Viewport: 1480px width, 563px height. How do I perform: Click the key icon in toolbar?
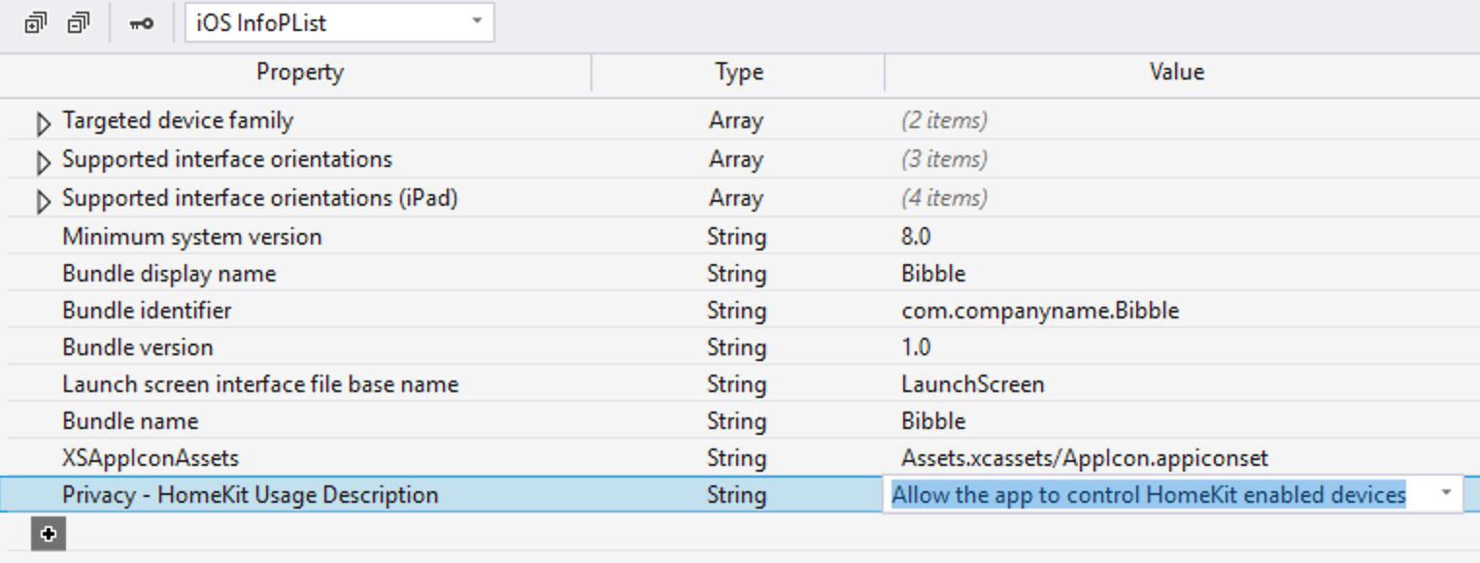click(141, 23)
